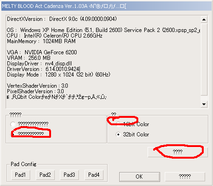
Task: Click the VRAM 256.0 MB line
Action: pyautogui.click(x=29, y=58)
